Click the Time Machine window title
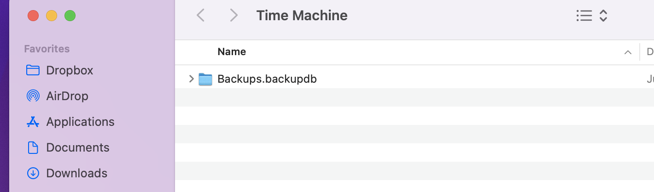654x192 pixels. coord(302,16)
